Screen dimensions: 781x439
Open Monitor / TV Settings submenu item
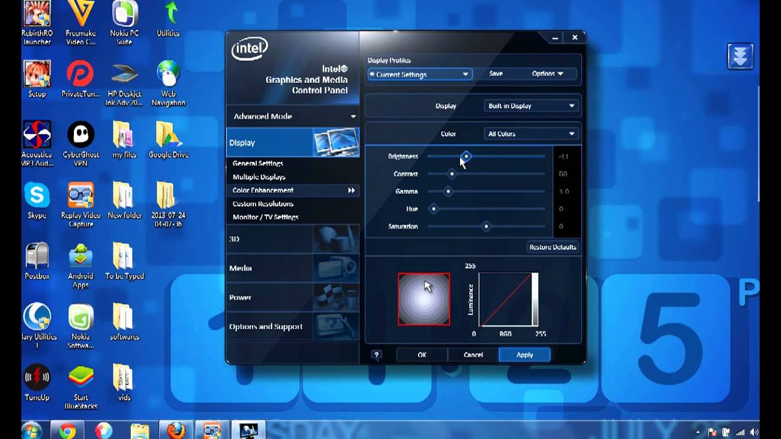265,217
